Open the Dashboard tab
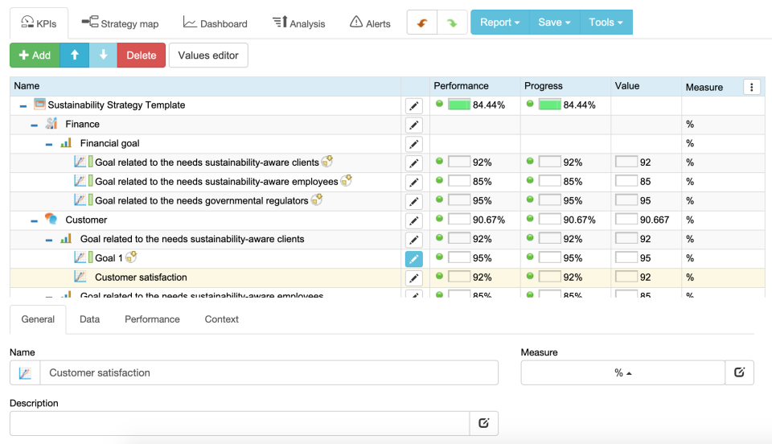Viewport: 772px width, 444px height. [x=216, y=23]
